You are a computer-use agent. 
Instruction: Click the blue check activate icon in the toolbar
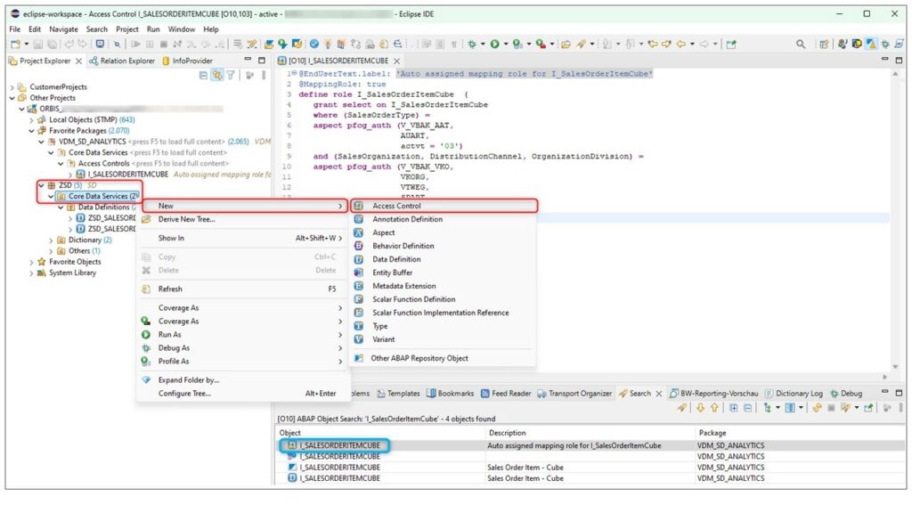point(314,45)
